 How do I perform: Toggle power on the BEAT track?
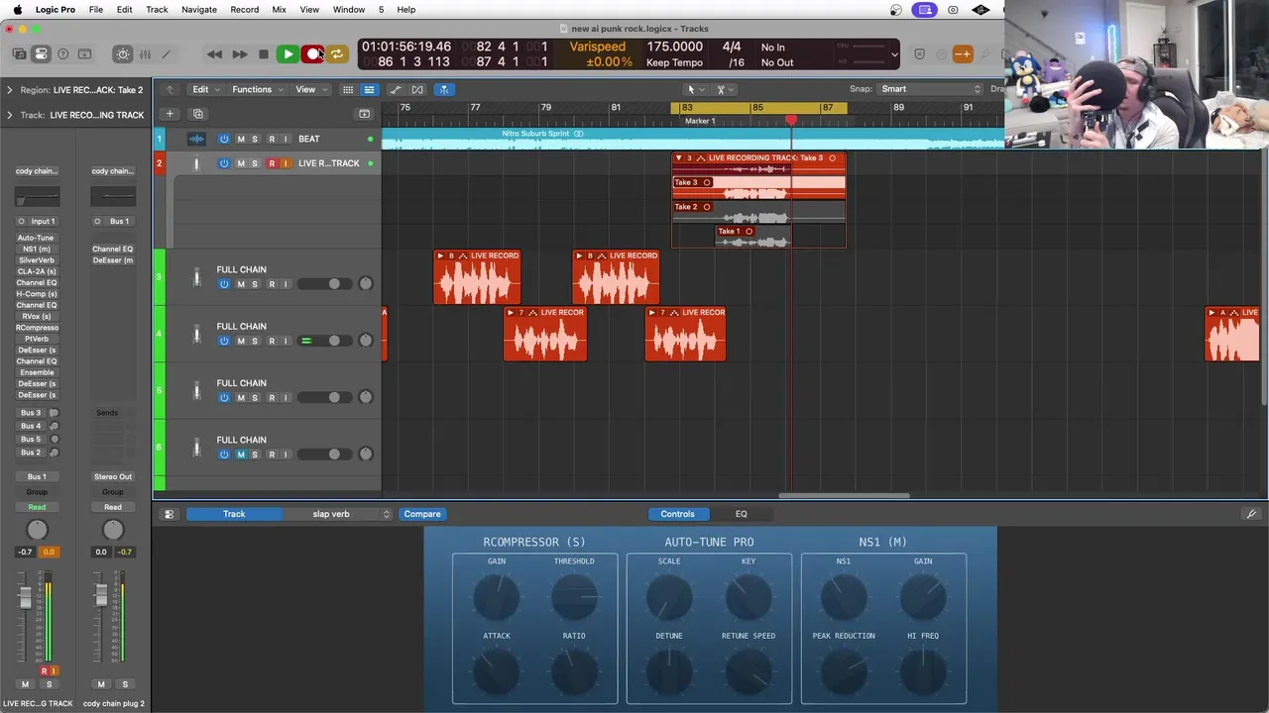[x=224, y=139]
